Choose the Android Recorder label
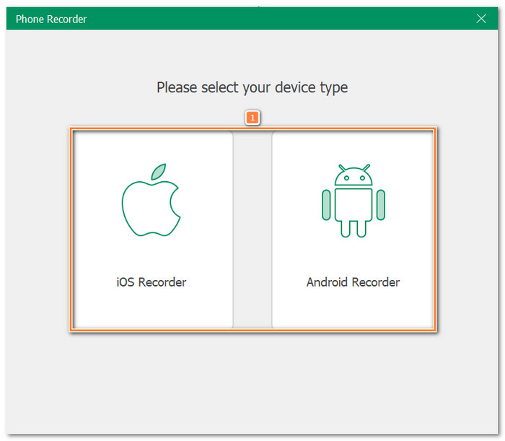505x441 pixels. (353, 282)
